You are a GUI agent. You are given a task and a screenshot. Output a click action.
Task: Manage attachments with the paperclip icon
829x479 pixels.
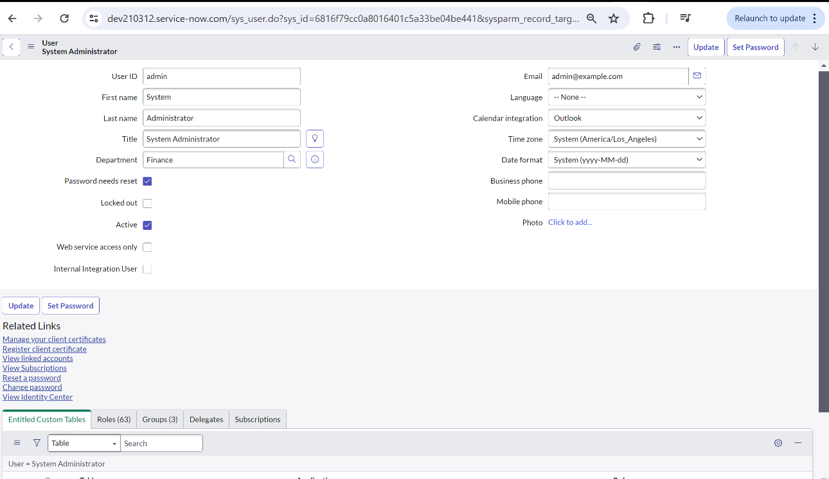click(x=637, y=47)
